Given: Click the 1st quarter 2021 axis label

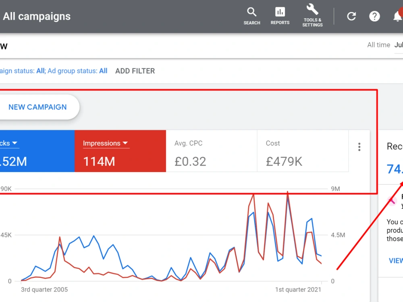Looking at the screenshot, I should click(298, 290).
